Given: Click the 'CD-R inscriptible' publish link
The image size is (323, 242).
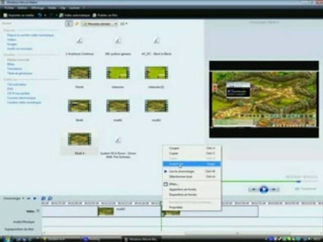Looking at the screenshot, I should click(19, 93).
